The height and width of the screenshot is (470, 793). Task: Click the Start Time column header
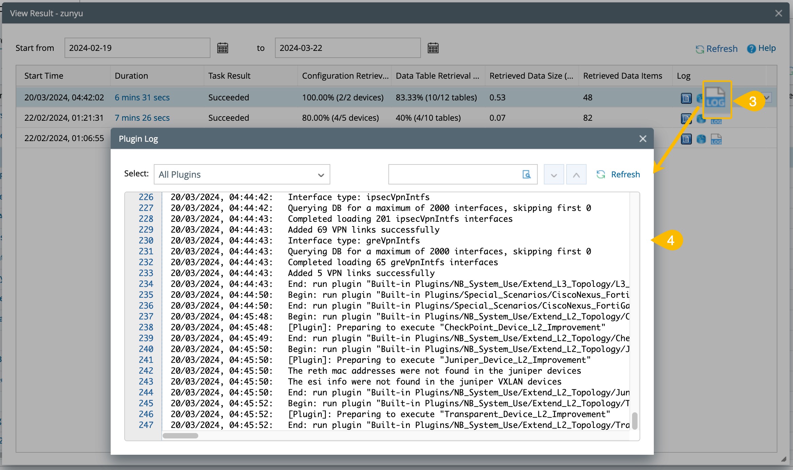click(x=44, y=76)
